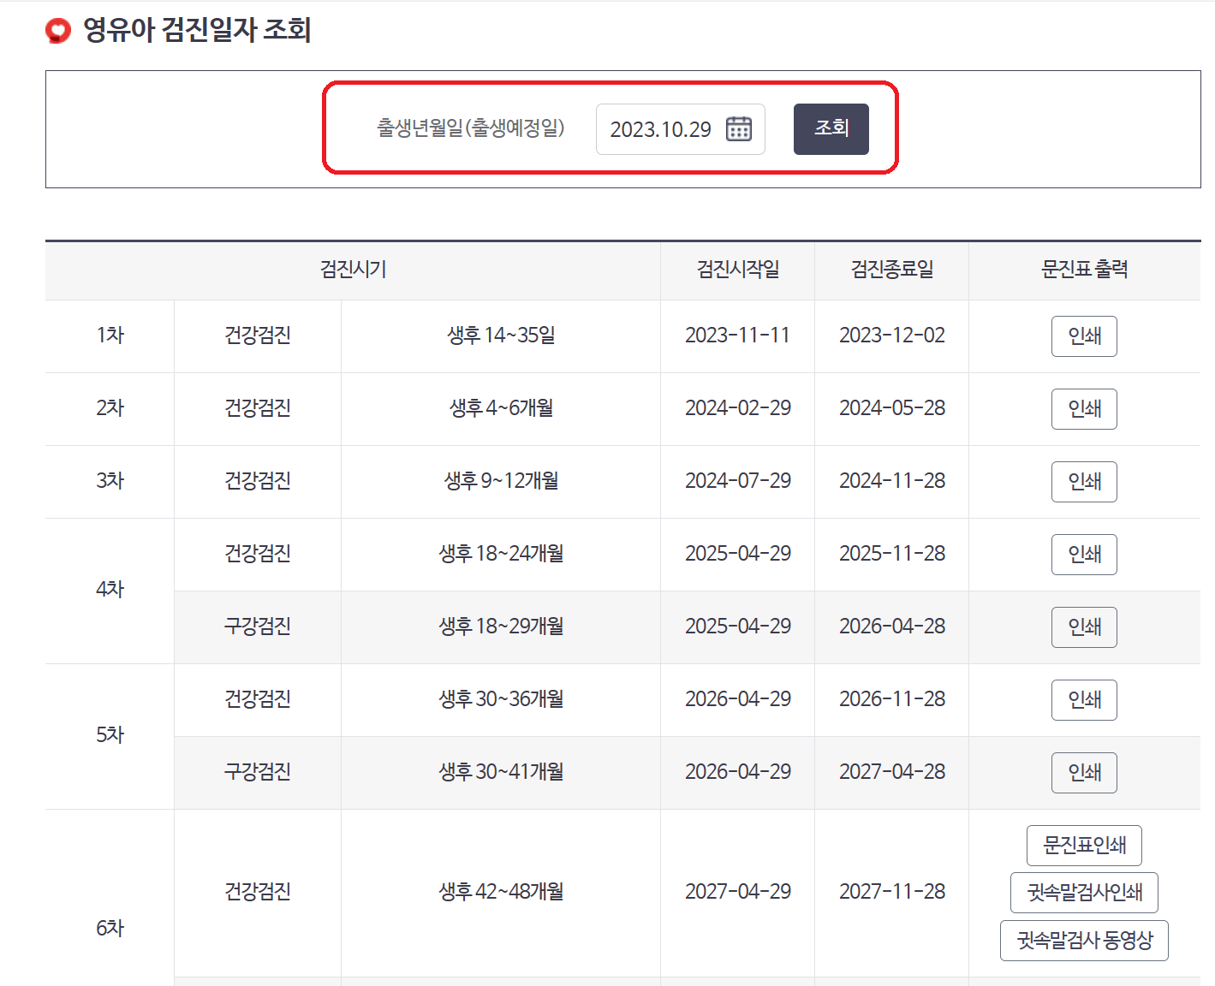Click 인쇄 beside the 5차 구강검진 row

[1083, 772]
